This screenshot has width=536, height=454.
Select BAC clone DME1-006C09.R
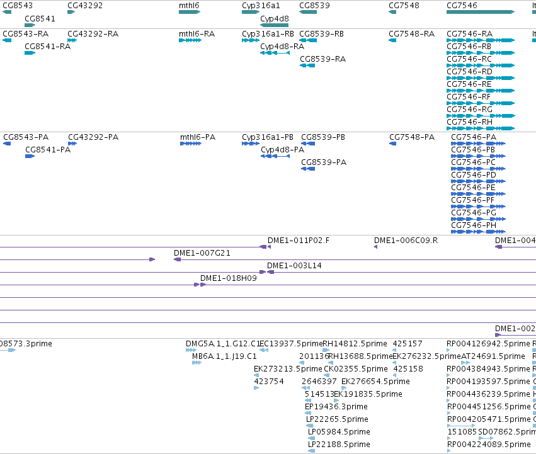coord(406,241)
